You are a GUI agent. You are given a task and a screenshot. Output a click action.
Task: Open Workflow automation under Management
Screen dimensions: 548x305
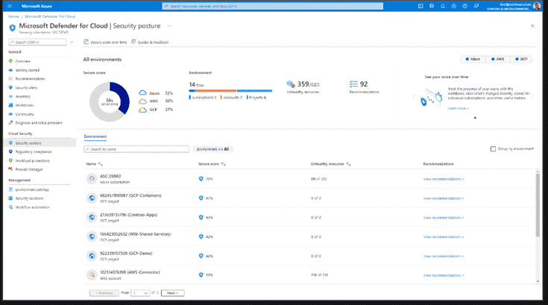click(x=33, y=207)
